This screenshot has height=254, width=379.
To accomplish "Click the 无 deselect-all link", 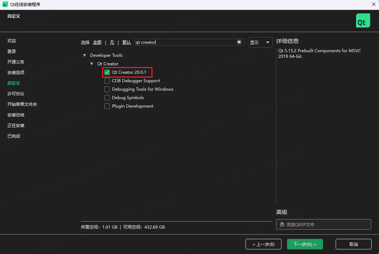I will 112,42.
